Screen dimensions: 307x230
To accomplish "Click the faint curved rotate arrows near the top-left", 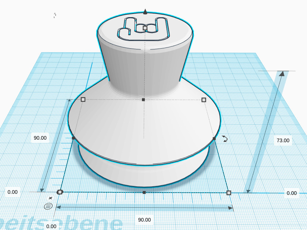I will coord(55,15).
